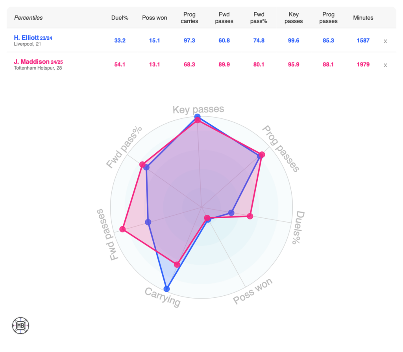The width and height of the screenshot is (403, 352).
Task: Sort by the Duel% column header
Action: point(118,18)
